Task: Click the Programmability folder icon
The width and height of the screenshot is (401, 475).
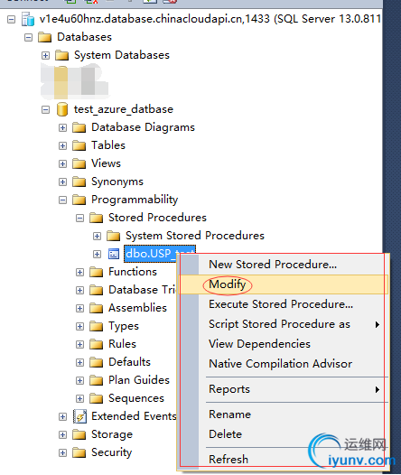Action: pos(79,200)
